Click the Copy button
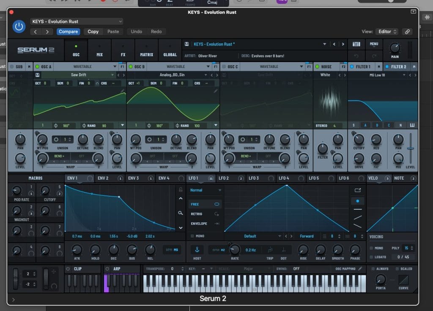 click(x=93, y=32)
